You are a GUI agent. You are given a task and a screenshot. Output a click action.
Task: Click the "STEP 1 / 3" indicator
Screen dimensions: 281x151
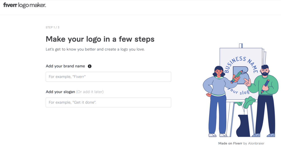click(x=52, y=27)
